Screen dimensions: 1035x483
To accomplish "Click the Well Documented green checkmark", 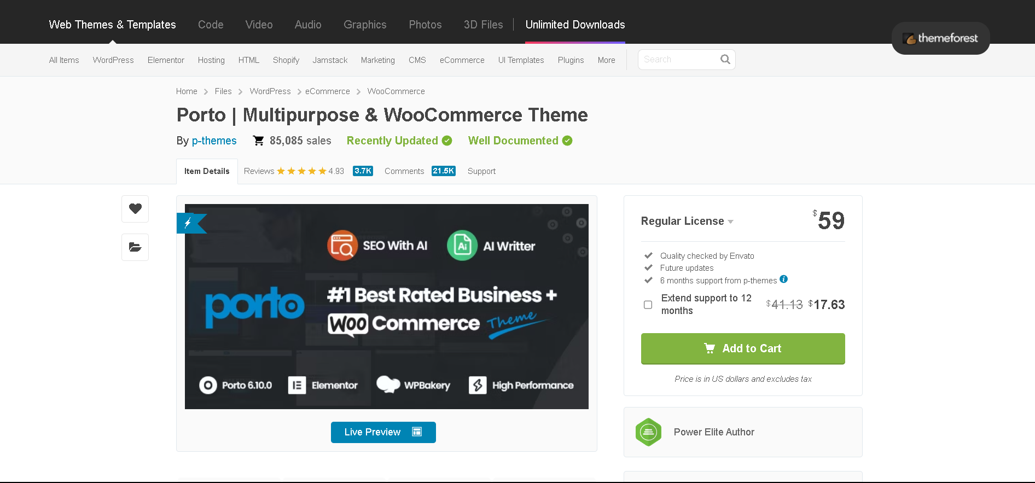I will [x=567, y=141].
